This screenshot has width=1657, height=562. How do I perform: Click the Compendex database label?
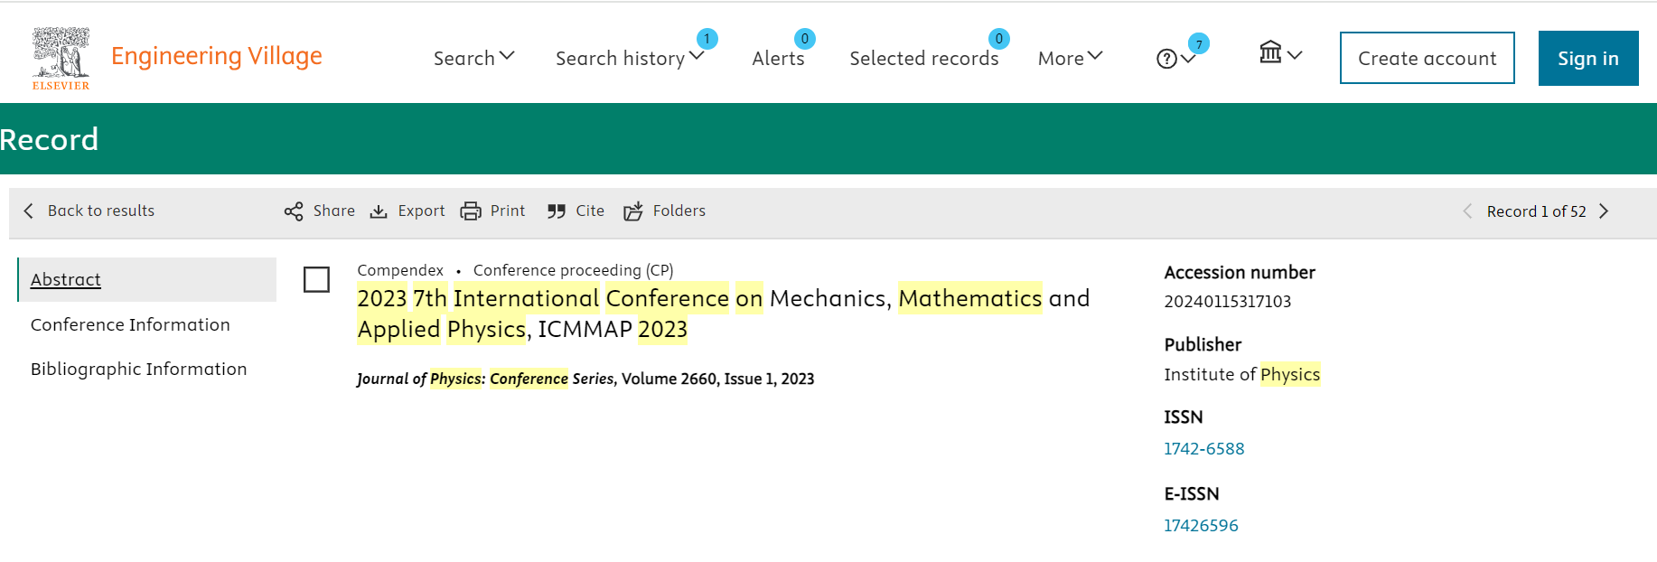click(x=400, y=270)
